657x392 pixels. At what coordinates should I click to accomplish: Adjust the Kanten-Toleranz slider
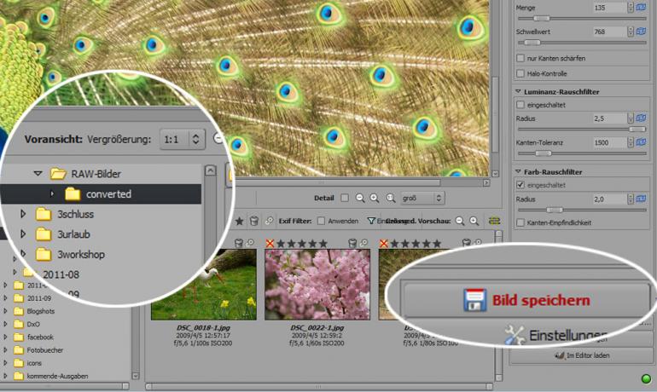coord(544,153)
